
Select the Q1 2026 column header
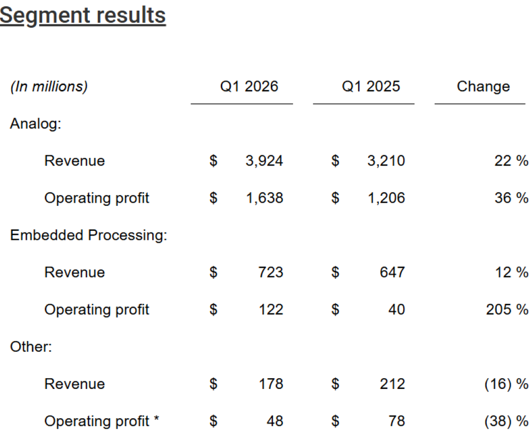pyautogui.click(x=249, y=87)
